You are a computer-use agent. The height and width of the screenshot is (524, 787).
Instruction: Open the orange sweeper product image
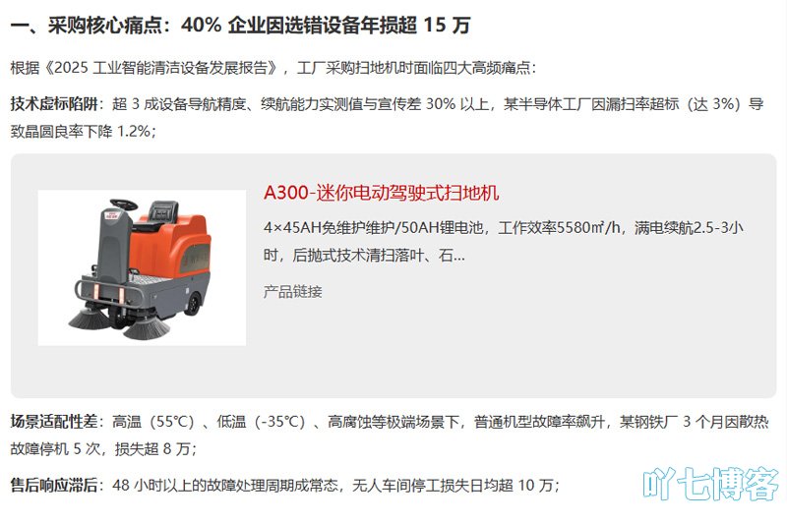142,267
